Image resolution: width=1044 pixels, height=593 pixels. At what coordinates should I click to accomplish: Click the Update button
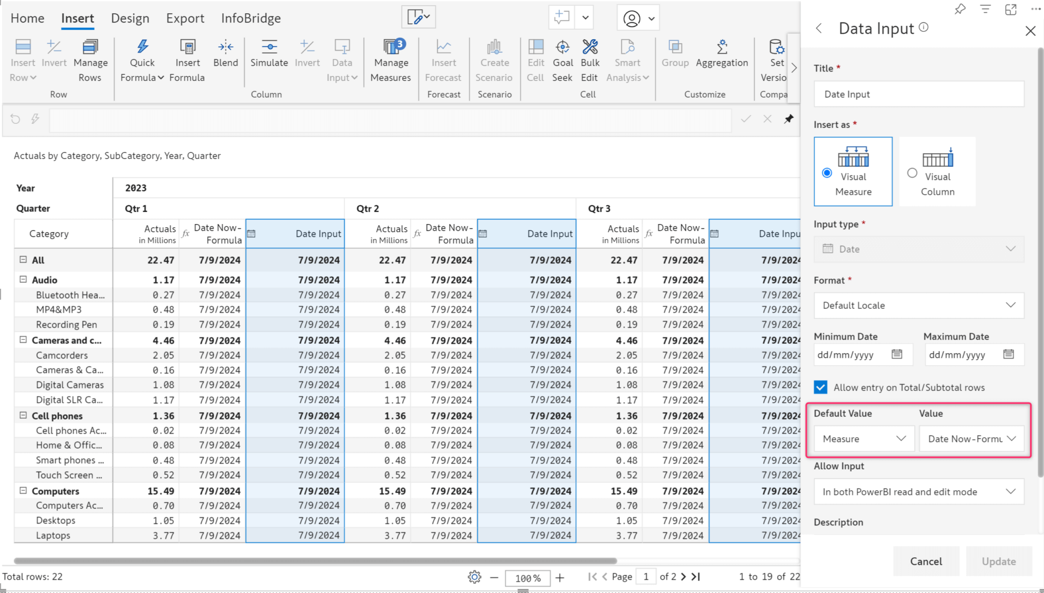(x=999, y=561)
